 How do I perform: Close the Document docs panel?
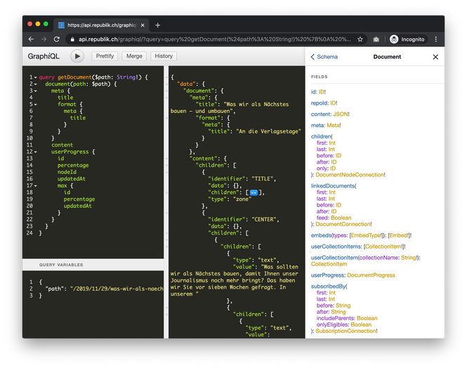435,57
